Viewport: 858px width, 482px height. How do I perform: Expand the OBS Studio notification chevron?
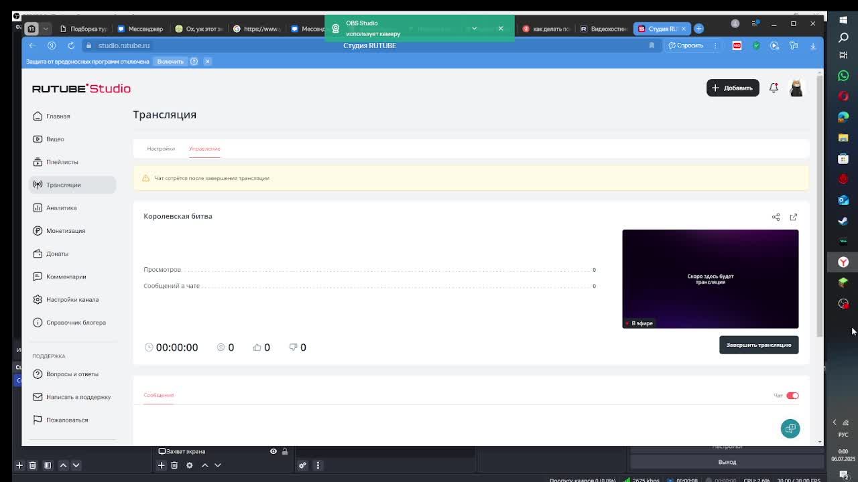pyautogui.click(x=474, y=28)
